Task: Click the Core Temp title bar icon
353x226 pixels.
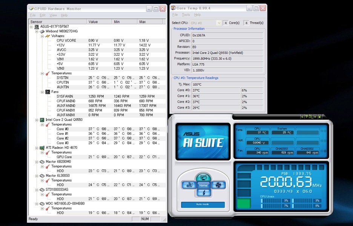Action: (173, 8)
